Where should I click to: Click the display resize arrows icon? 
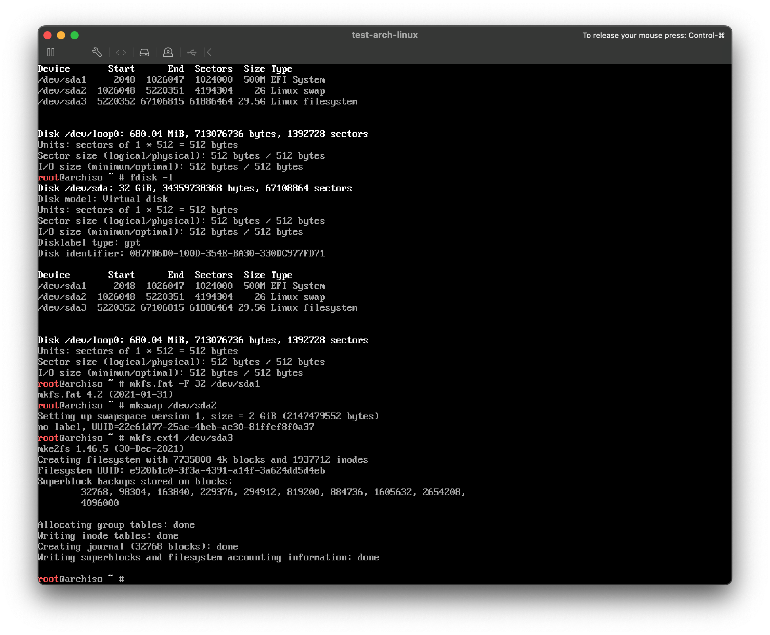[x=121, y=52]
